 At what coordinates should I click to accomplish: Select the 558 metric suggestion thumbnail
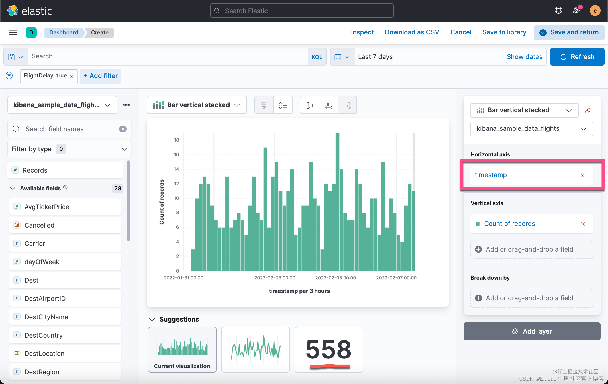[x=328, y=350]
